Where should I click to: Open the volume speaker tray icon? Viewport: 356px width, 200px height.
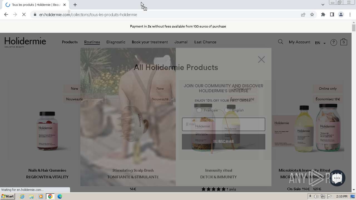[316, 196]
